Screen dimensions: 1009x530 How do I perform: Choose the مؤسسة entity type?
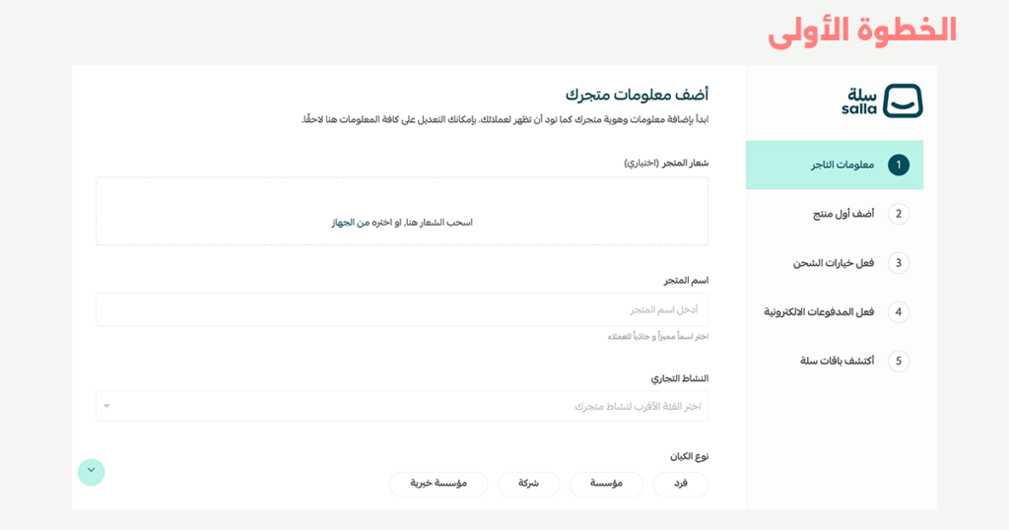[x=606, y=484]
